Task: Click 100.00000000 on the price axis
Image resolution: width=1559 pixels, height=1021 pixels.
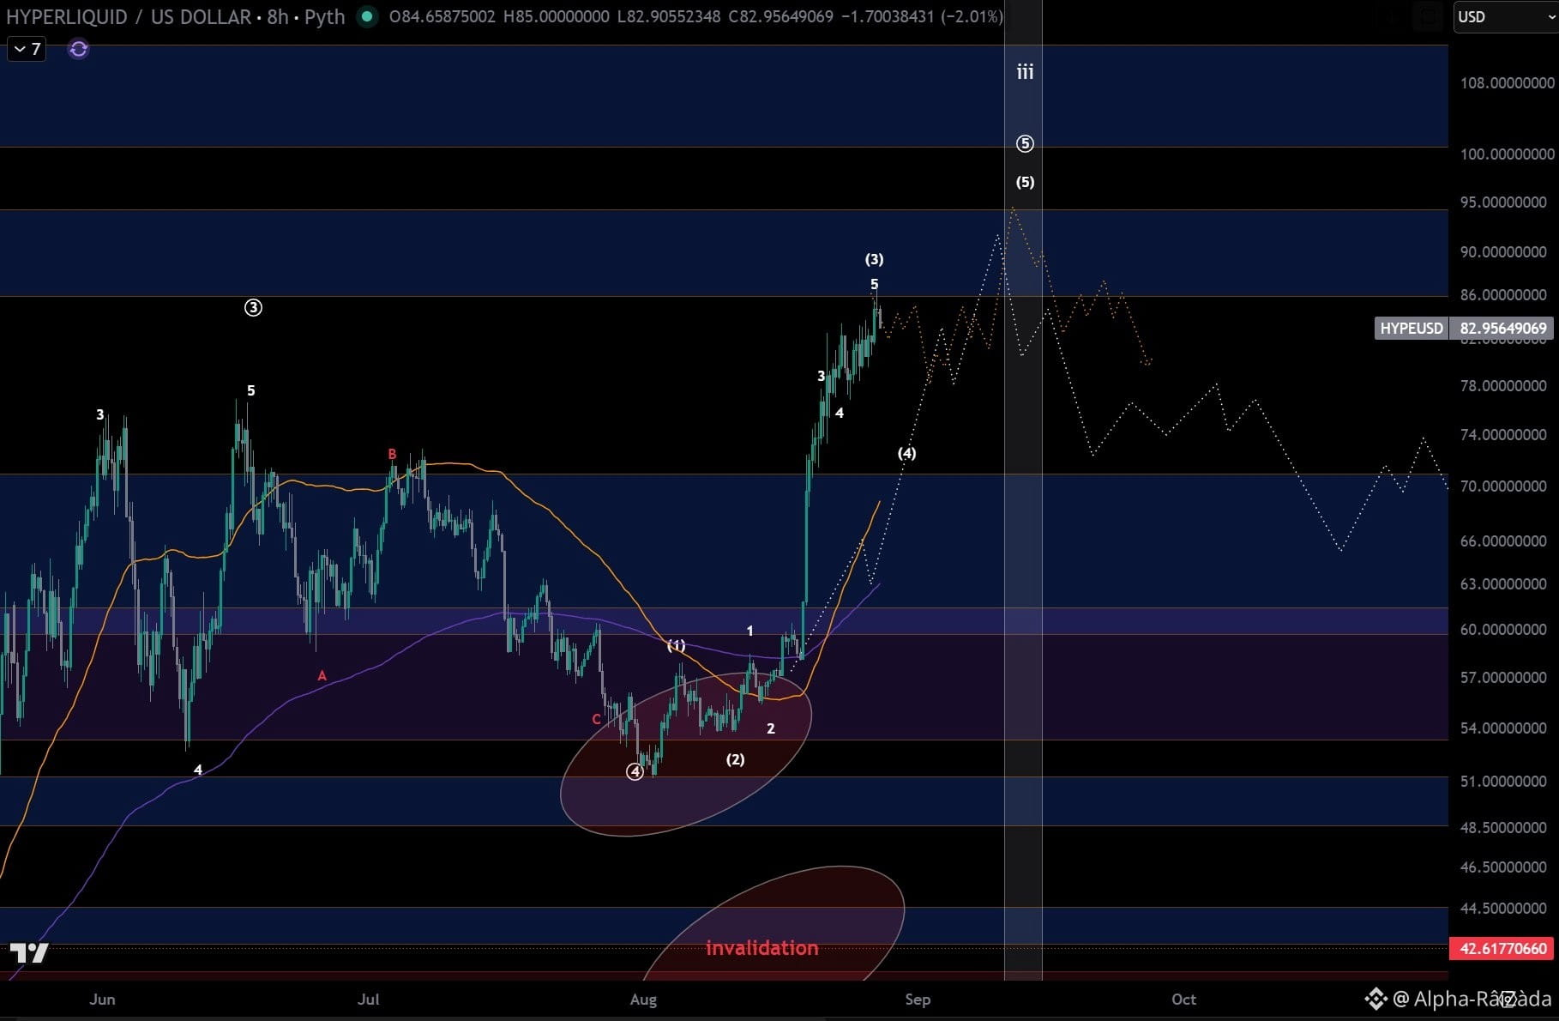Action: tap(1507, 154)
